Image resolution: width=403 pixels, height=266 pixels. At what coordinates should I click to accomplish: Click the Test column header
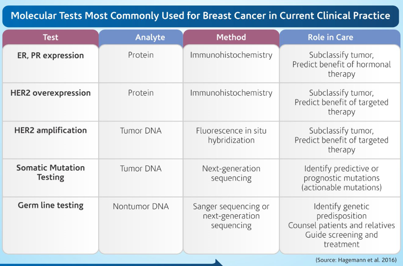[51, 38]
